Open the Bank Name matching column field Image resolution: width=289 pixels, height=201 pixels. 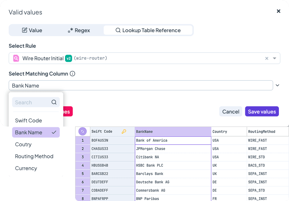point(141,86)
